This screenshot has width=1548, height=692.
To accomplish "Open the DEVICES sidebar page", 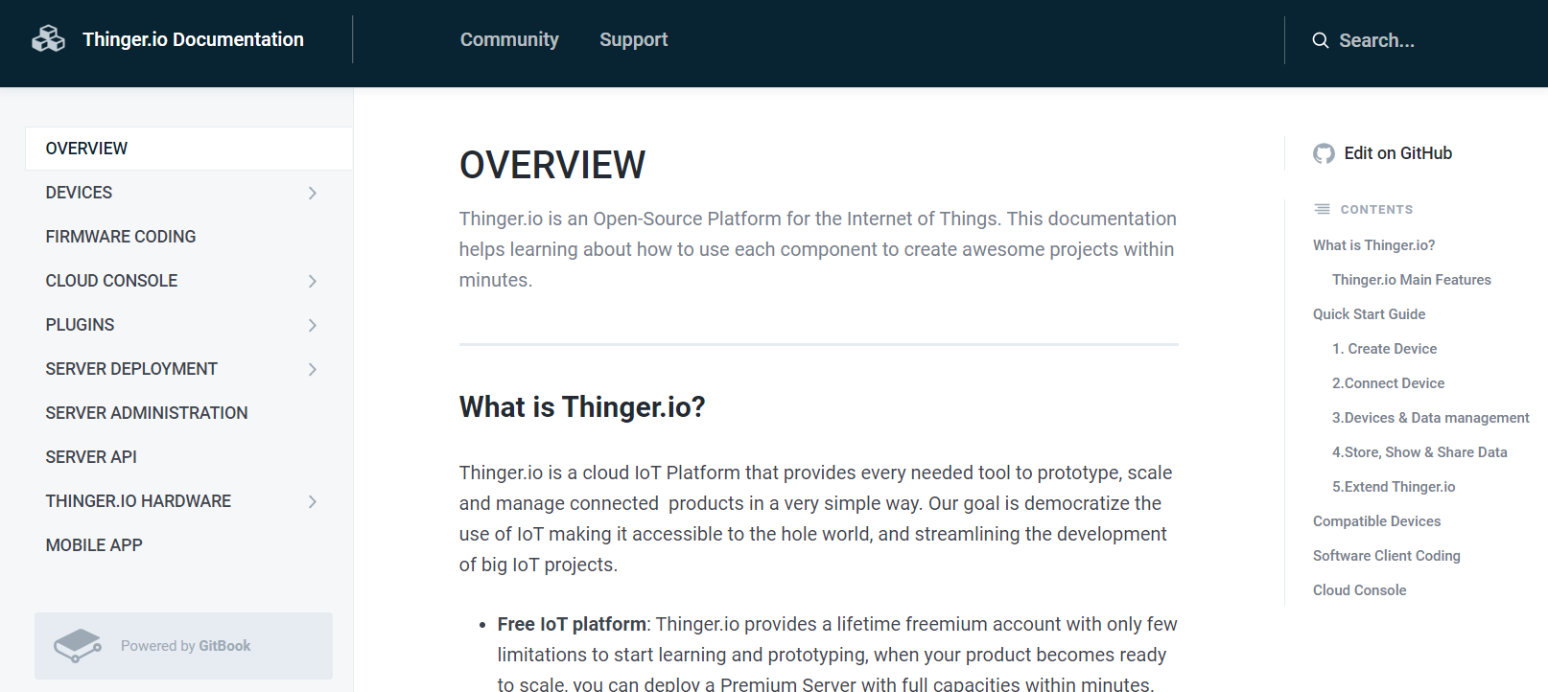I will pos(79,193).
